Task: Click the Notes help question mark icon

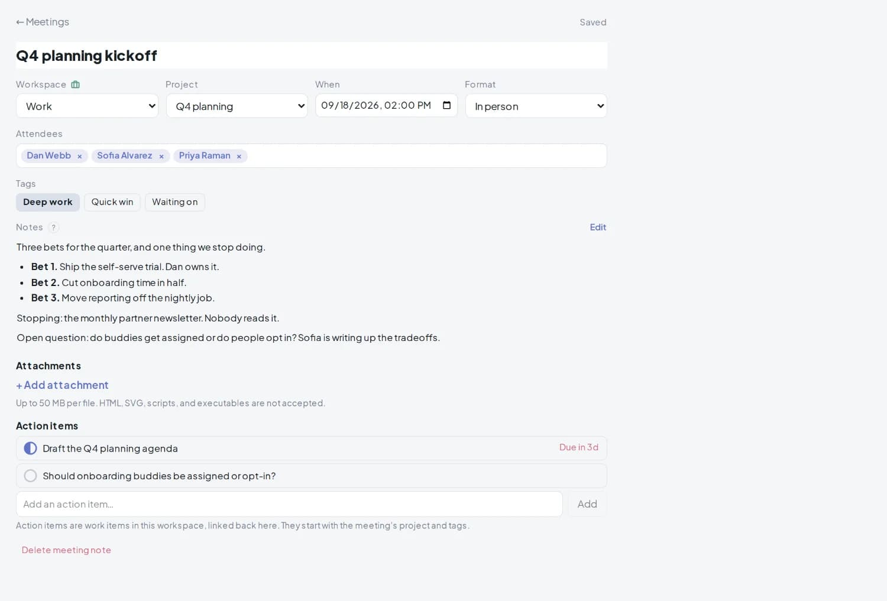Action: coord(53,228)
